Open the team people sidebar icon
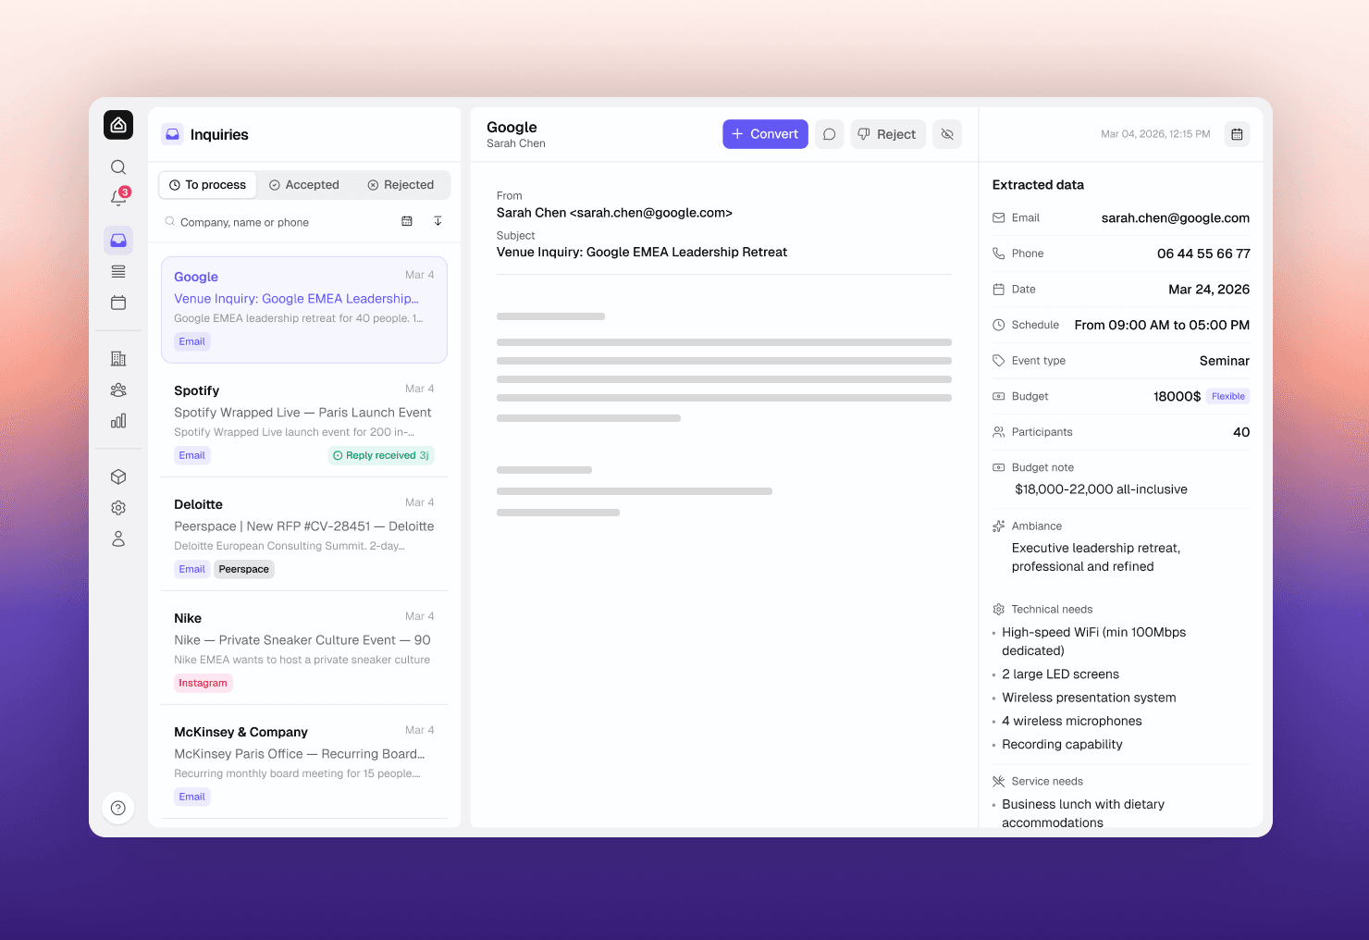This screenshot has width=1369, height=940. click(118, 390)
